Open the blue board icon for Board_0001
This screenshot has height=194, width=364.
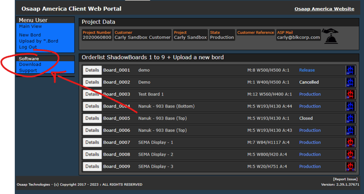350,70
